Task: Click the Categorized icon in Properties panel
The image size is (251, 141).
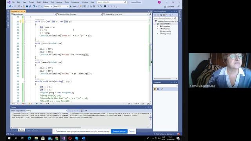Action: point(155,89)
